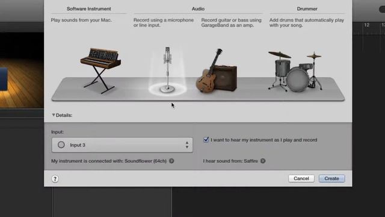
Task: Click "My instrument is connected with" text
Action: coord(109,161)
